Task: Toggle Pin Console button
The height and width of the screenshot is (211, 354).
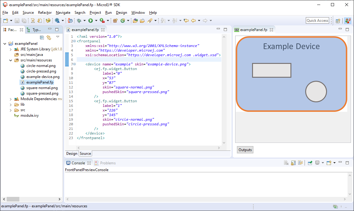Action: [310, 163]
